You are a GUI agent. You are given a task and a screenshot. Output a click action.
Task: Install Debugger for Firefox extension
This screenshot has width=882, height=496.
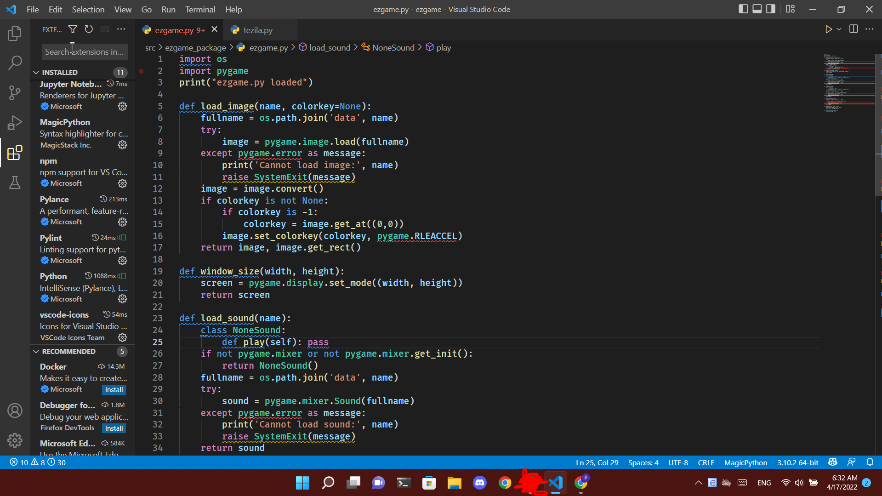click(114, 428)
